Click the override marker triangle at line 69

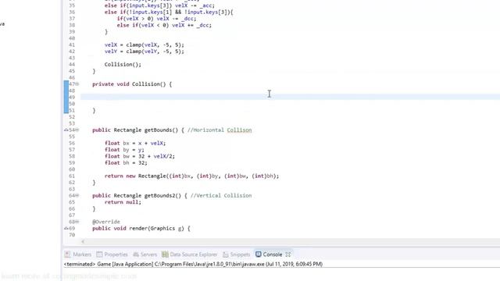66,229
